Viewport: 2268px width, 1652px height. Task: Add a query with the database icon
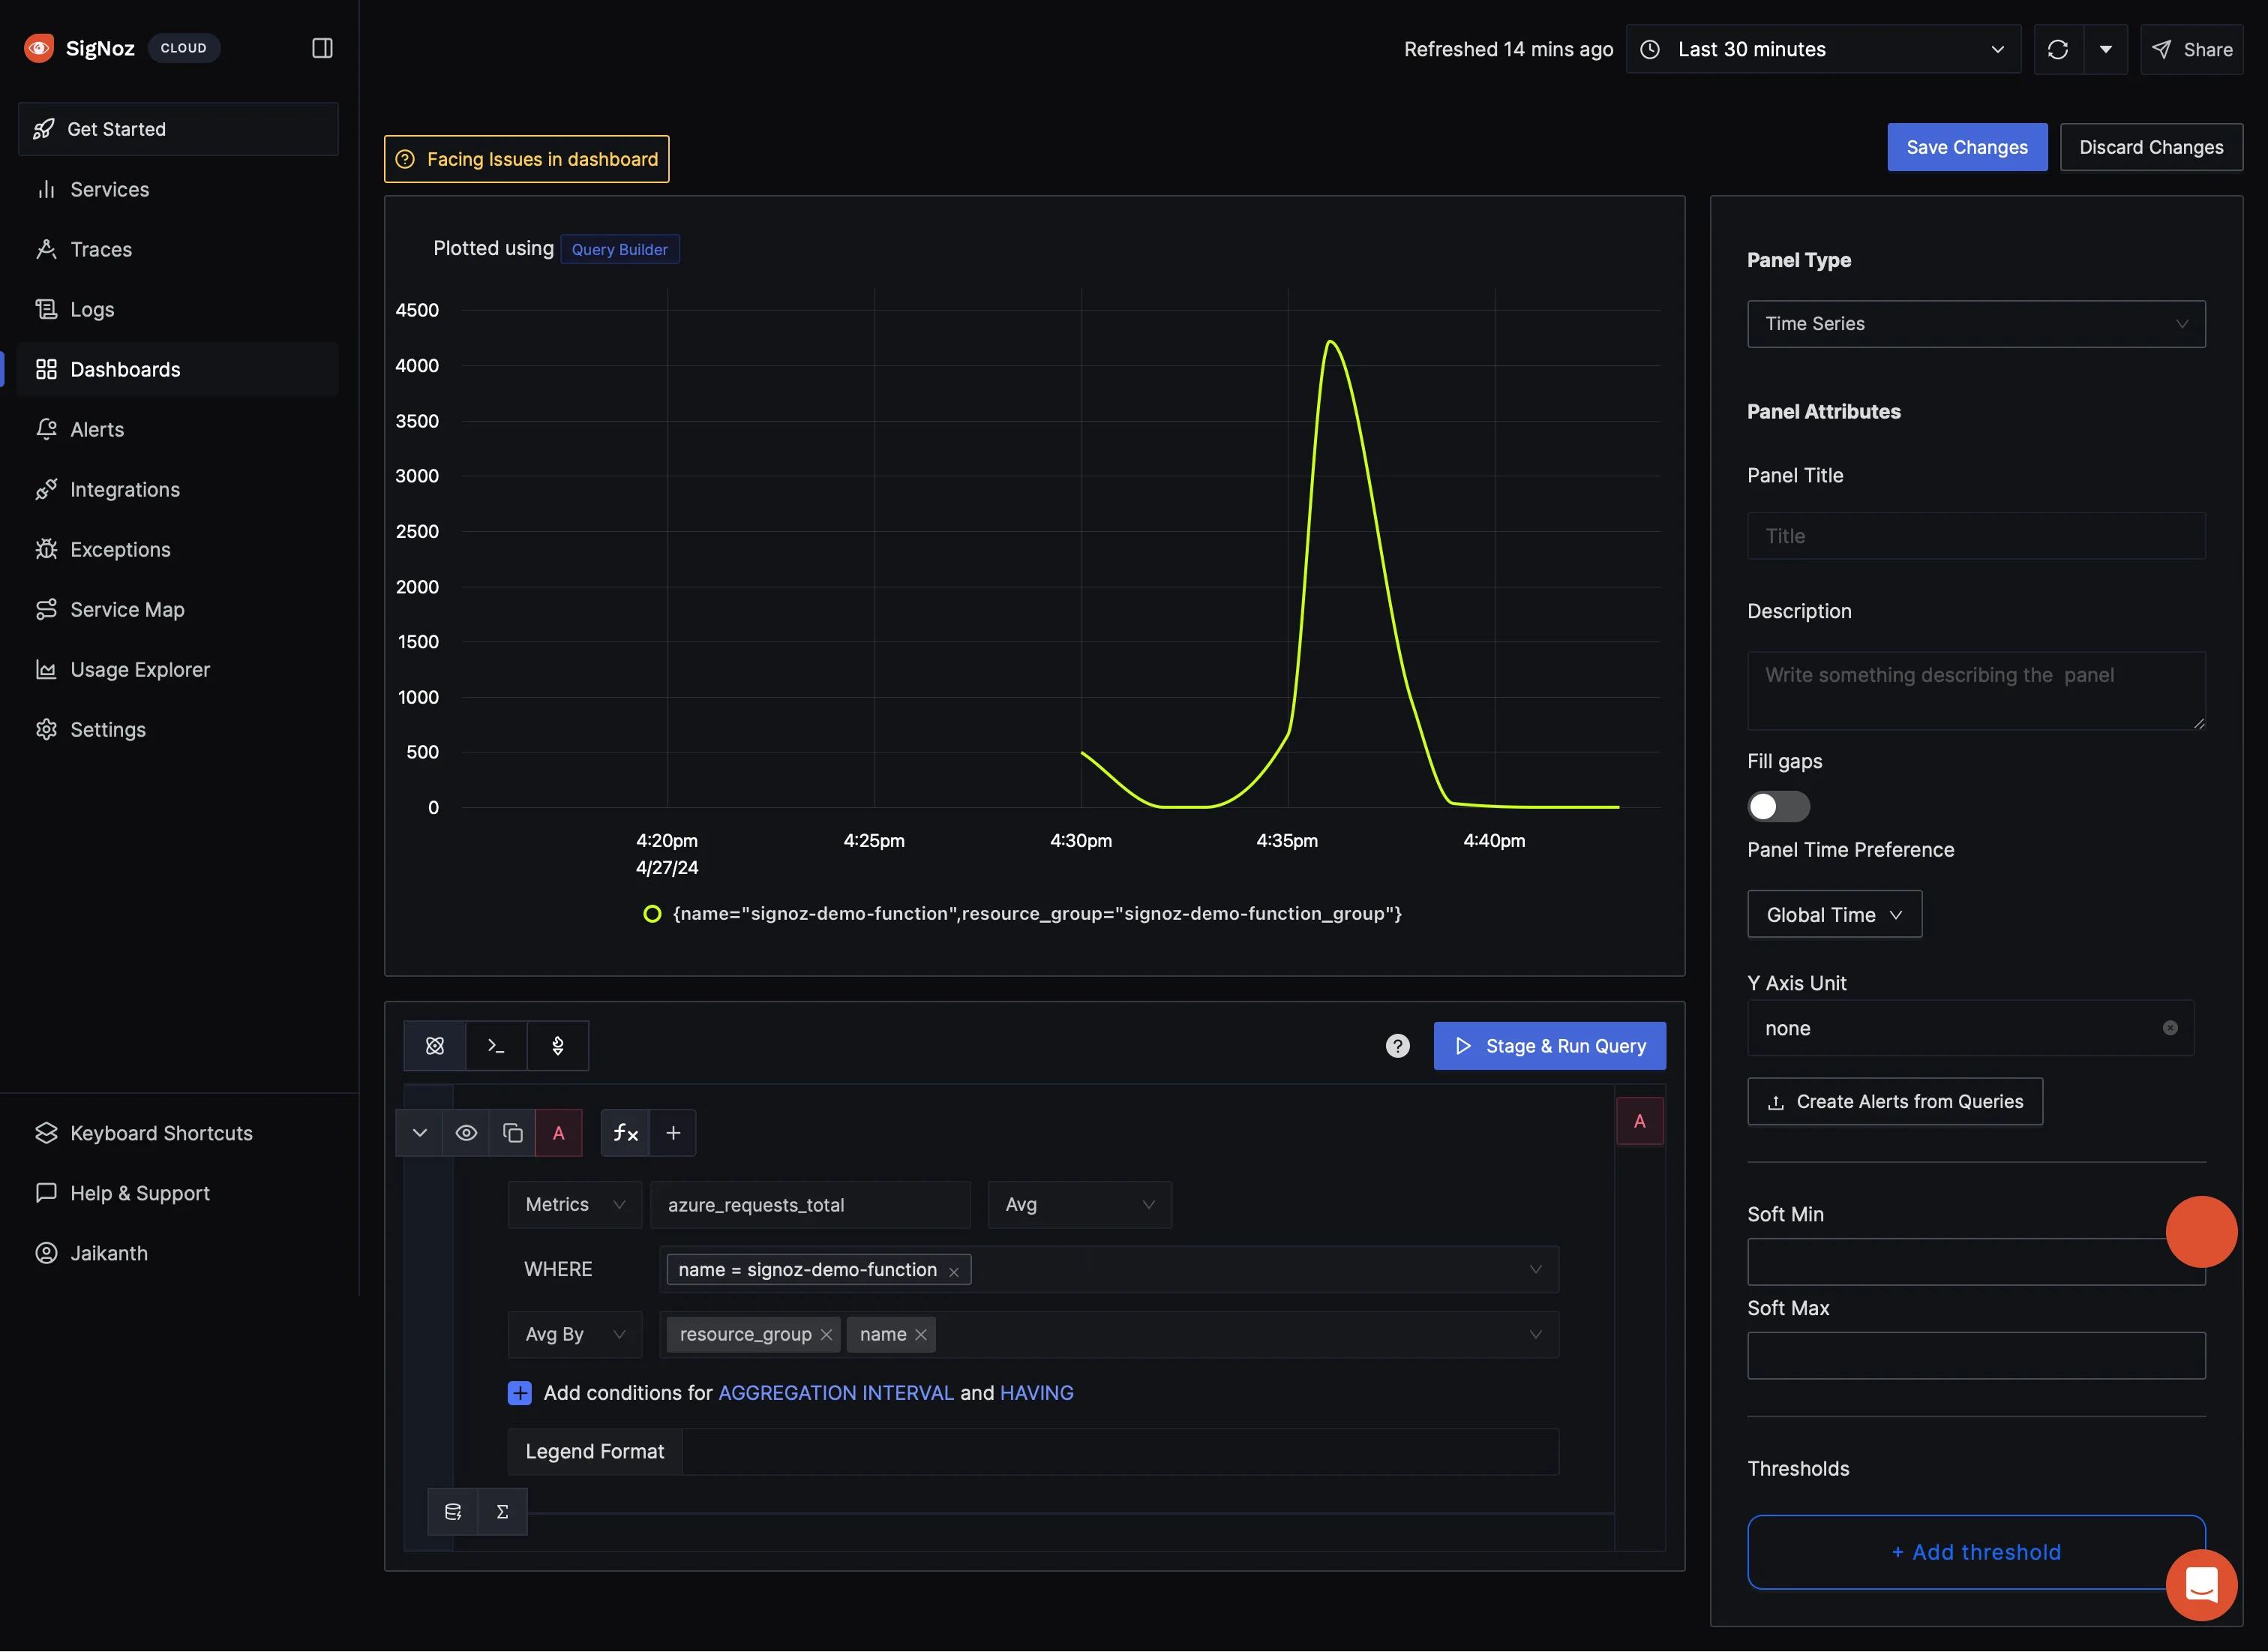(x=453, y=1512)
